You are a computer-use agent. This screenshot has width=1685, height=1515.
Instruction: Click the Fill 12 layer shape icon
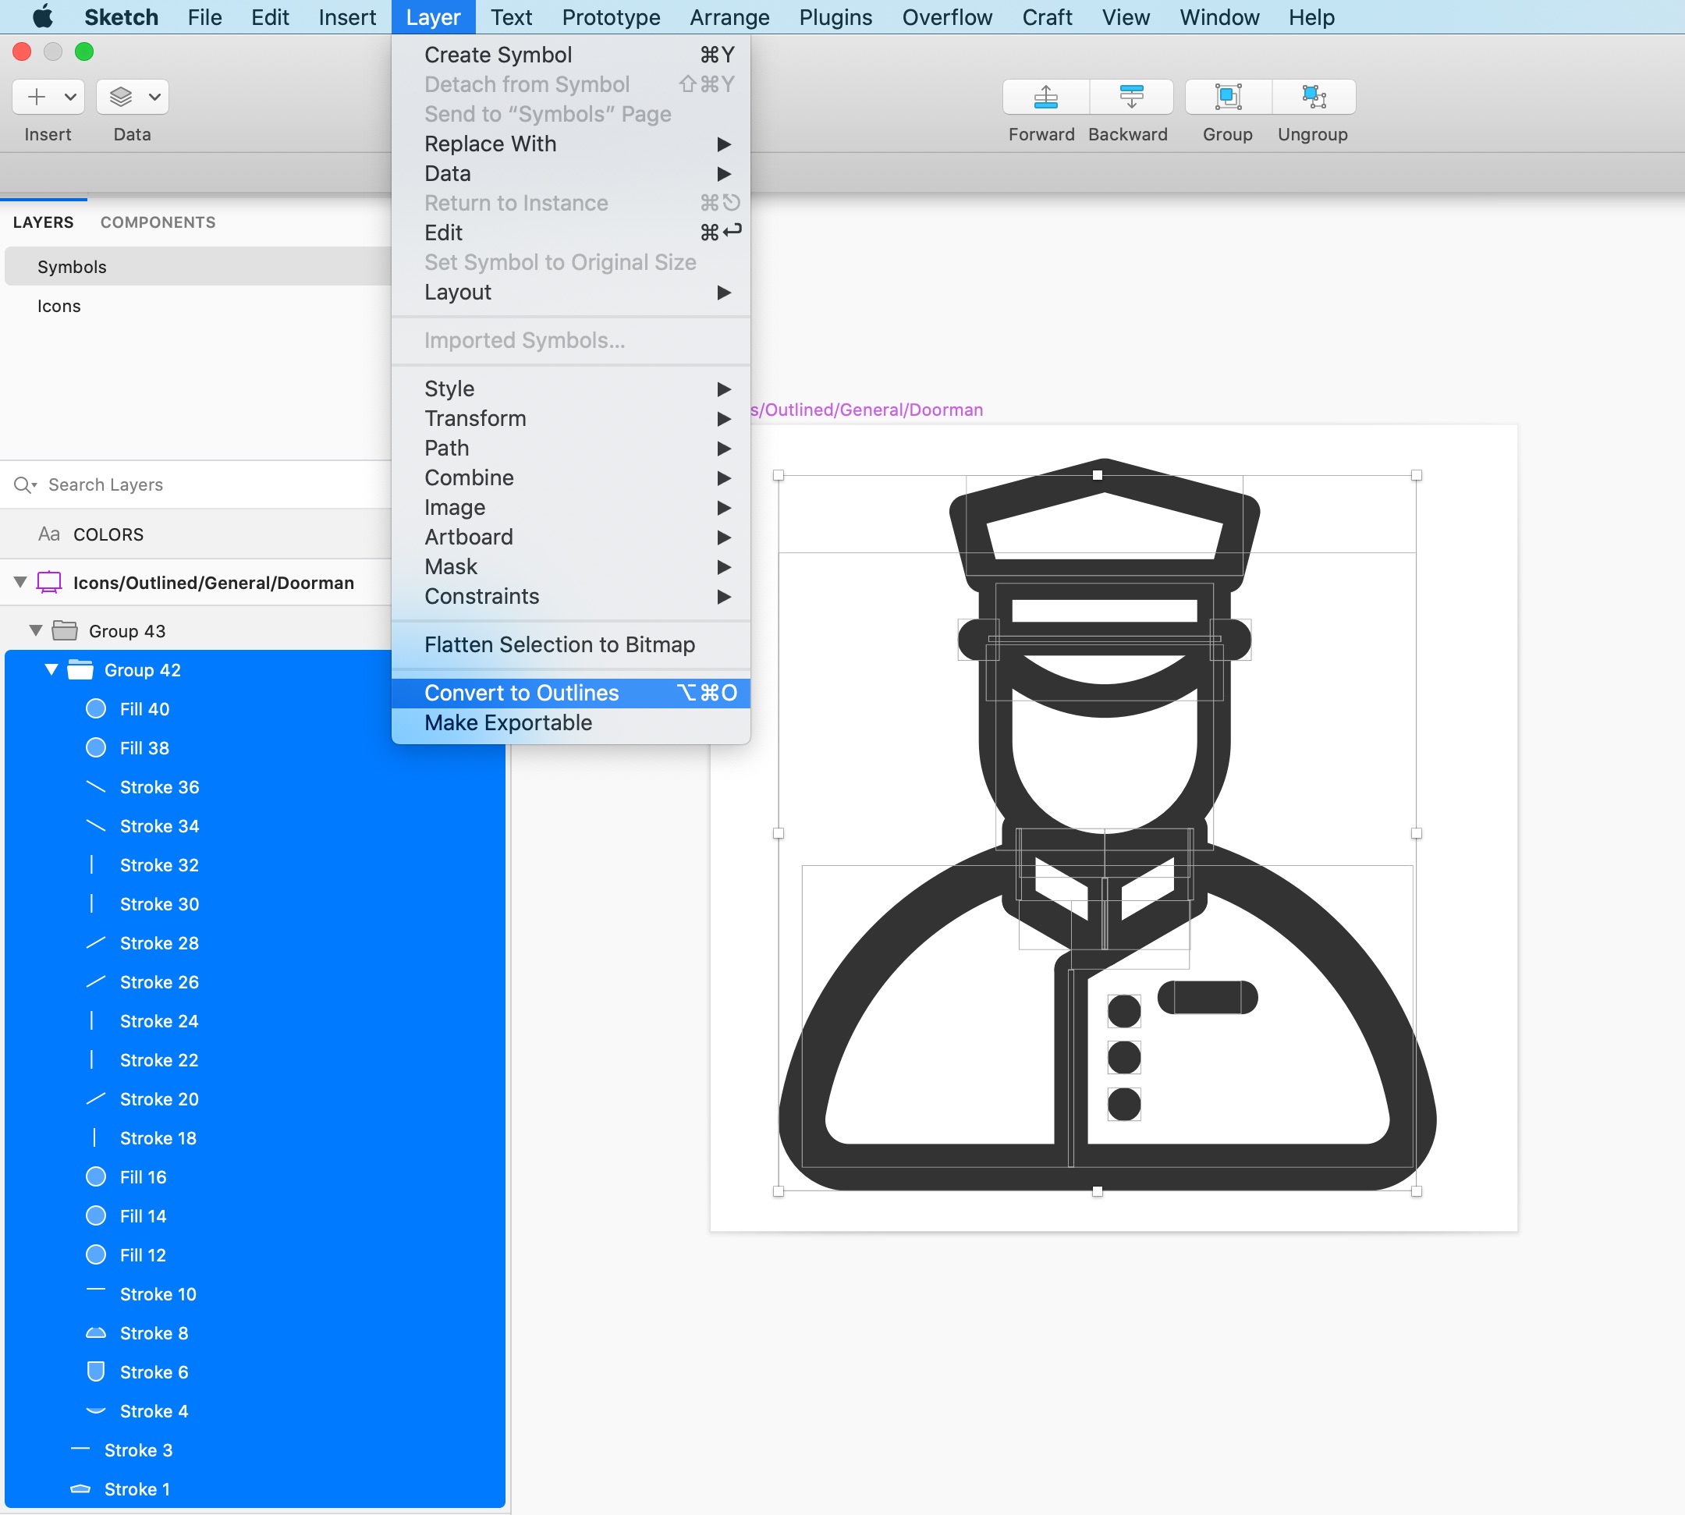pos(97,1255)
